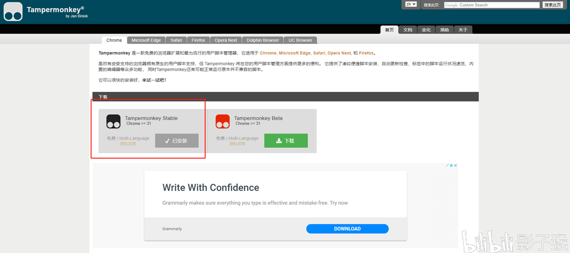
Task: Click the 广告 ad info label
Action: [449, 165]
